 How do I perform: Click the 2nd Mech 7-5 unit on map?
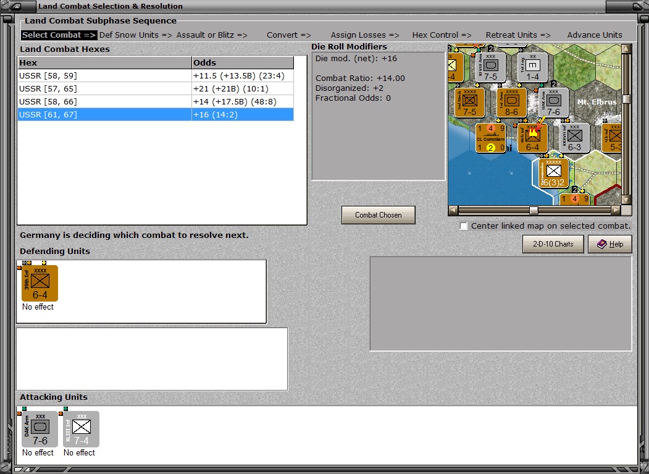[469, 103]
